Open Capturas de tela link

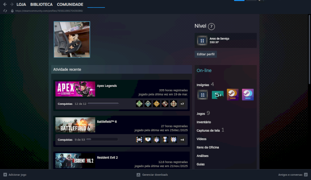(x=208, y=131)
